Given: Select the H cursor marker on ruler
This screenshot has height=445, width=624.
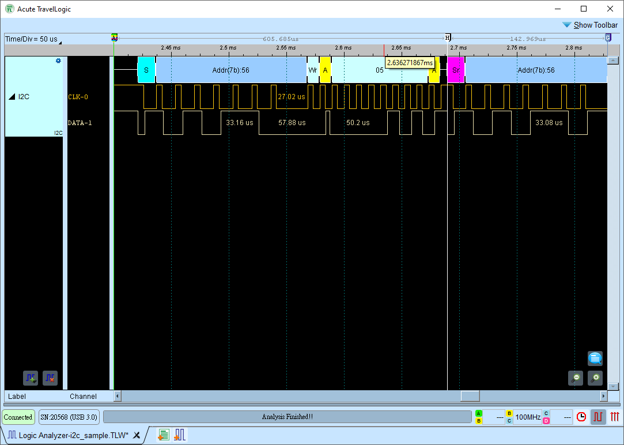Looking at the screenshot, I should tap(448, 38).
